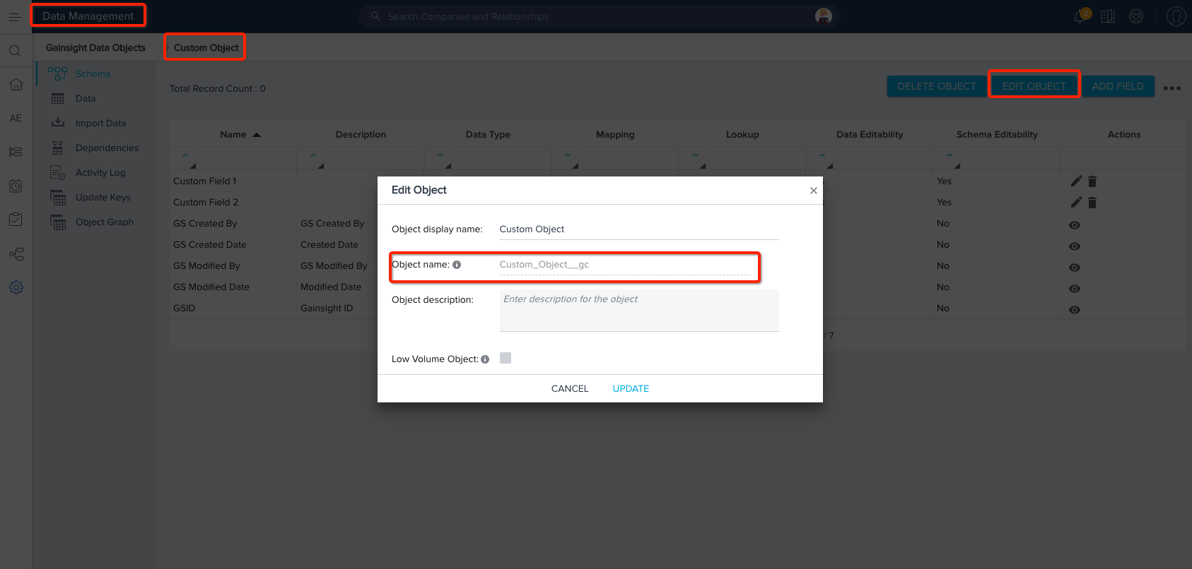1192x569 pixels.
Task: View the GSID field eye icon
Action: 1075,310
